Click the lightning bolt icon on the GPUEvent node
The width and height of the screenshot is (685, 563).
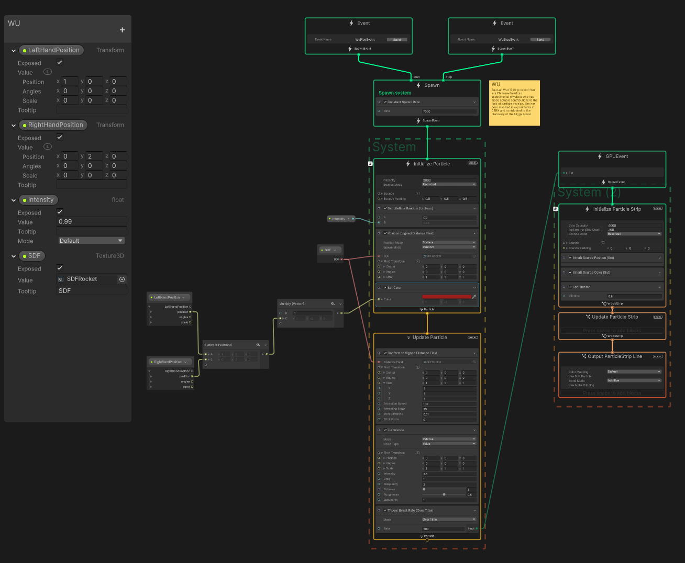click(600, 156)
